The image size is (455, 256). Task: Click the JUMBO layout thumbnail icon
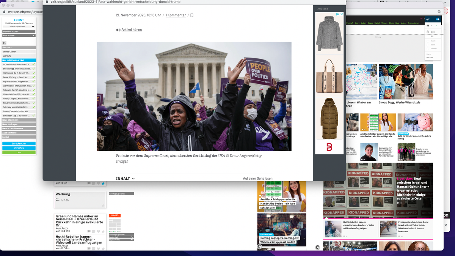pos(115,223)
